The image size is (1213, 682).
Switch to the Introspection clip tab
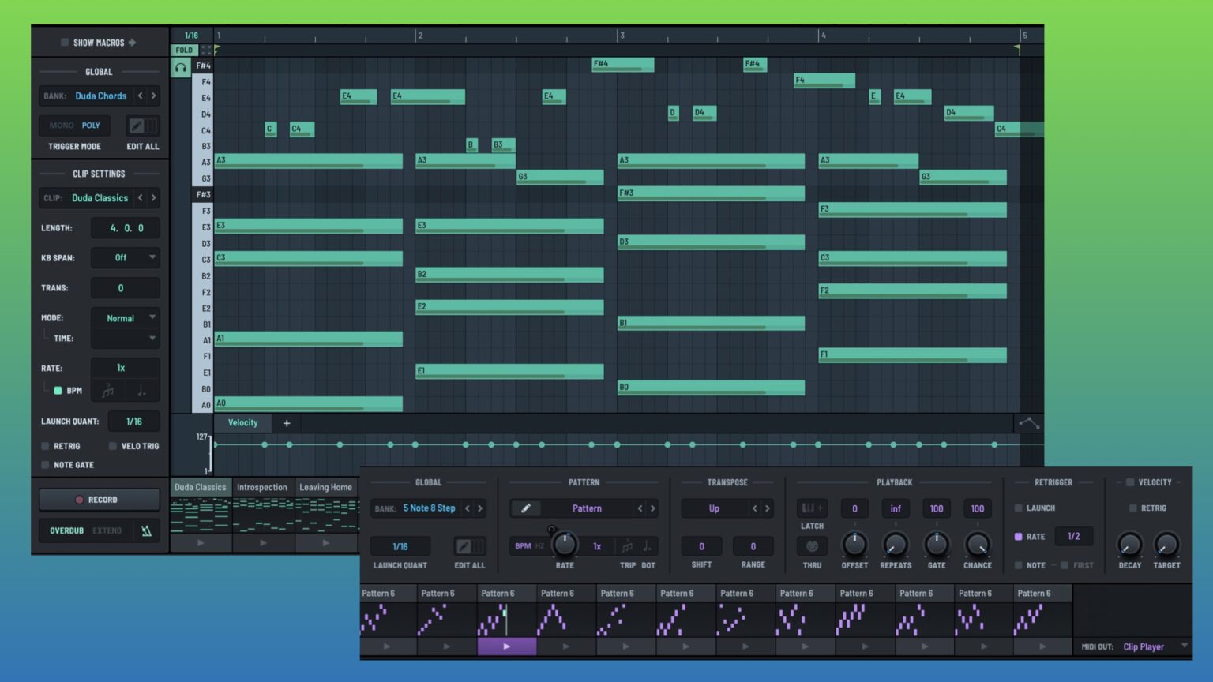tap(262, 487)
